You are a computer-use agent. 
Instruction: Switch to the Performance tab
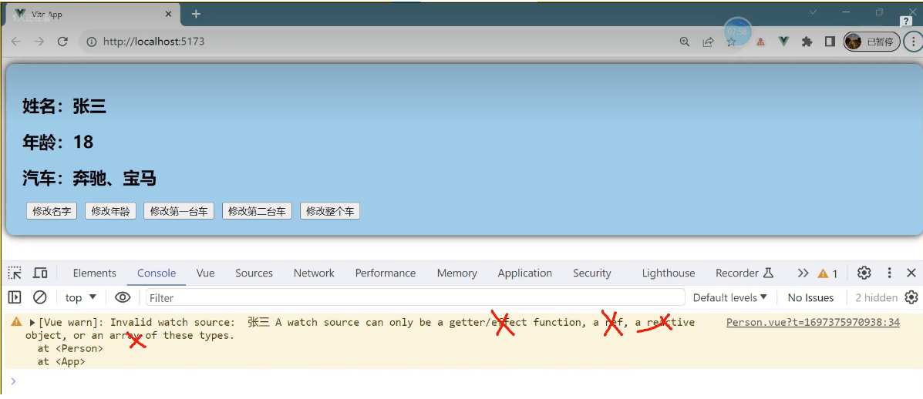tap(386, 273)
